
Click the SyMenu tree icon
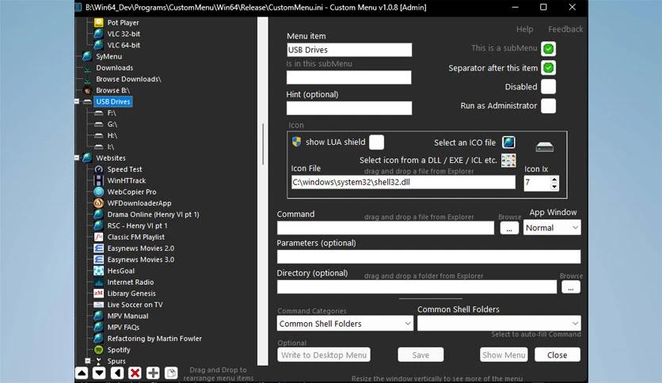click(x=87, y=56)
